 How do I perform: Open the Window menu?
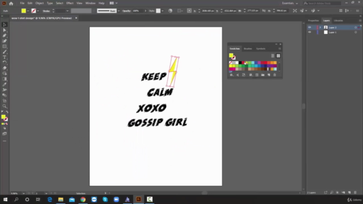tap(90, 3)
